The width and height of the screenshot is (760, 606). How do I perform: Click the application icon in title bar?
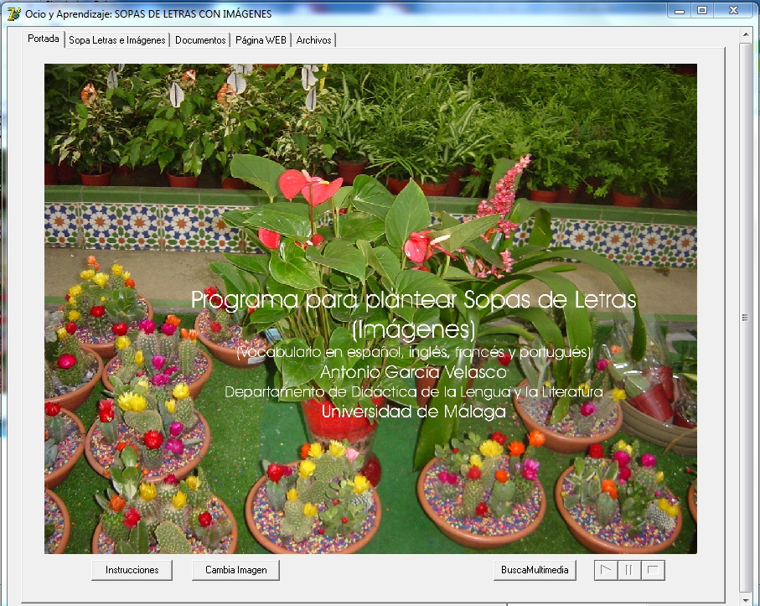pos(14,13)
